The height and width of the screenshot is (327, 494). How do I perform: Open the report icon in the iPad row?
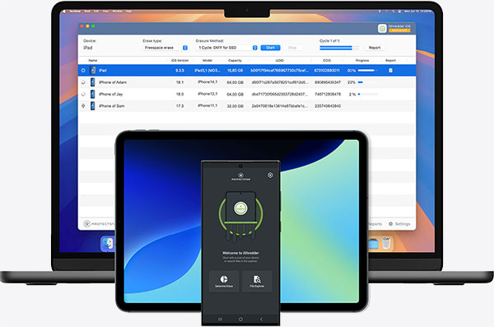(390, 70)
